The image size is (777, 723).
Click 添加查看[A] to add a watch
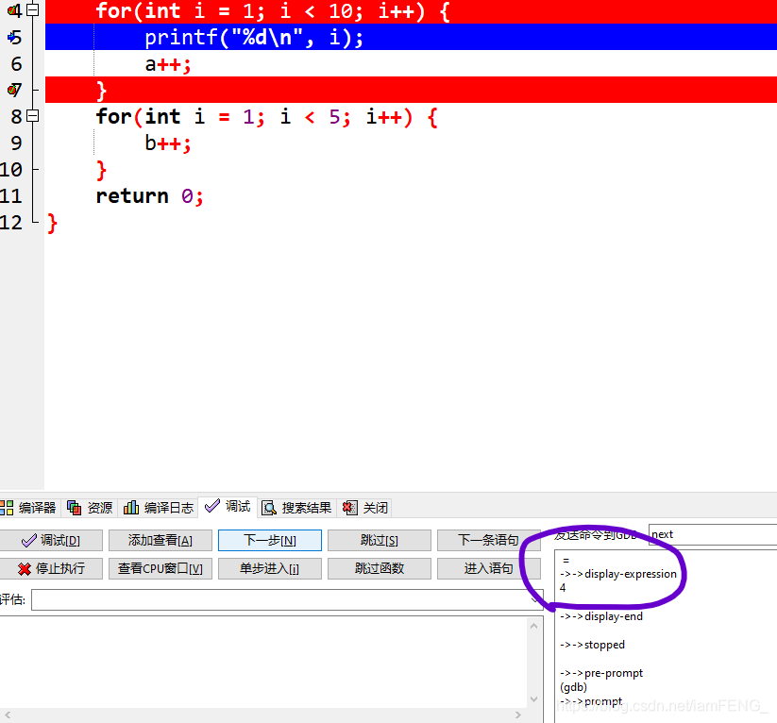[160, 540]
